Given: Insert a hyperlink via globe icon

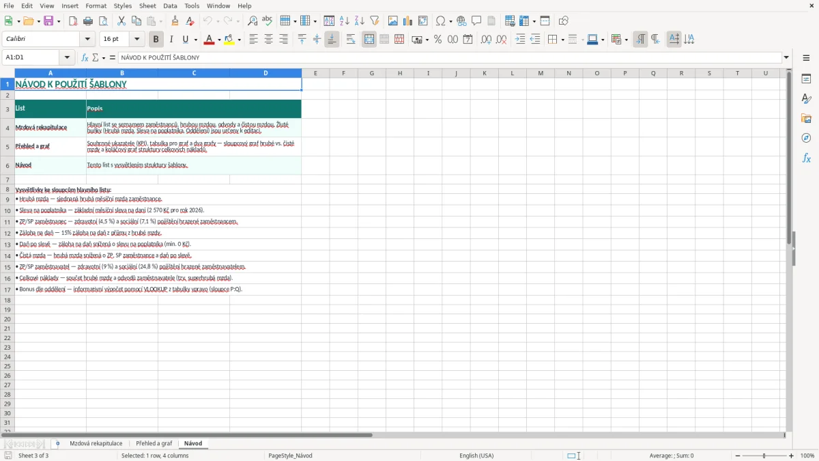Looking at the screenshot, I should [x=461, y=21].
